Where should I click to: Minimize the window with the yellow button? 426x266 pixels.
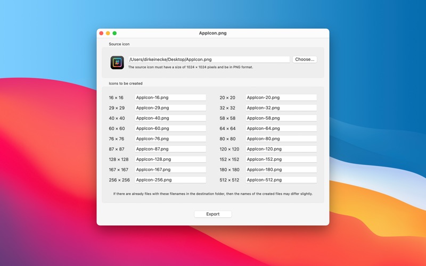pyautogui.click(x=108, y=33)
